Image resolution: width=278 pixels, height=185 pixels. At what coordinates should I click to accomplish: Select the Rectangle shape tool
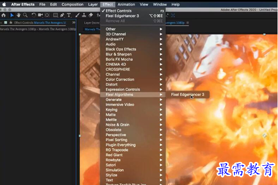point(55,15)
